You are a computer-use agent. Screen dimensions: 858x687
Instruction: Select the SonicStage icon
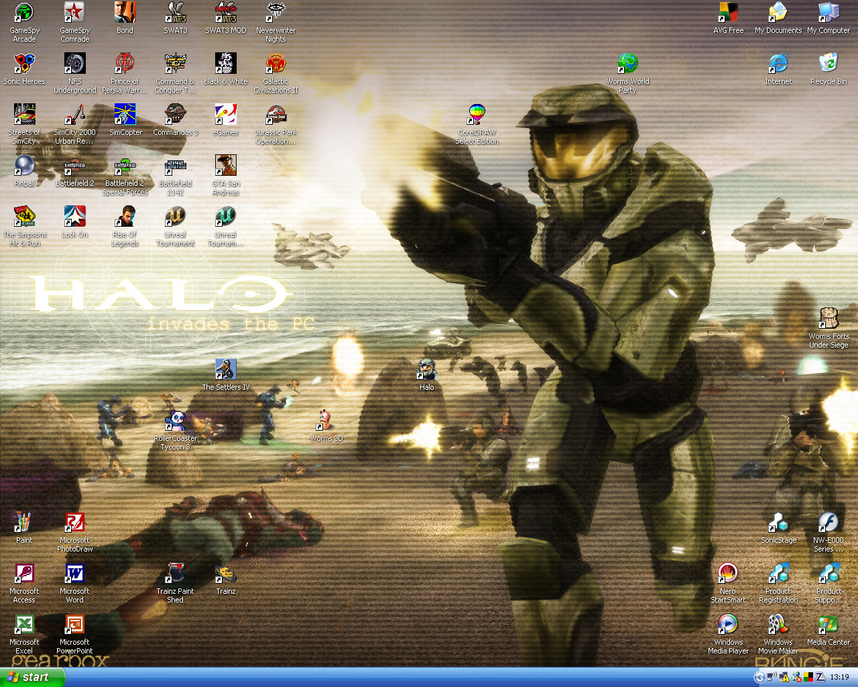[778, 527]
